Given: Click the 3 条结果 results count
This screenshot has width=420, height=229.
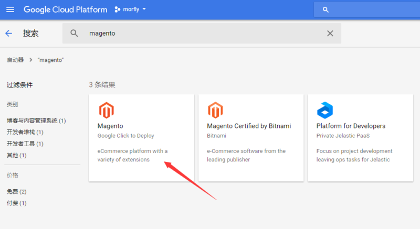Looking at the screenshot, I should click(x=102, y=85).
